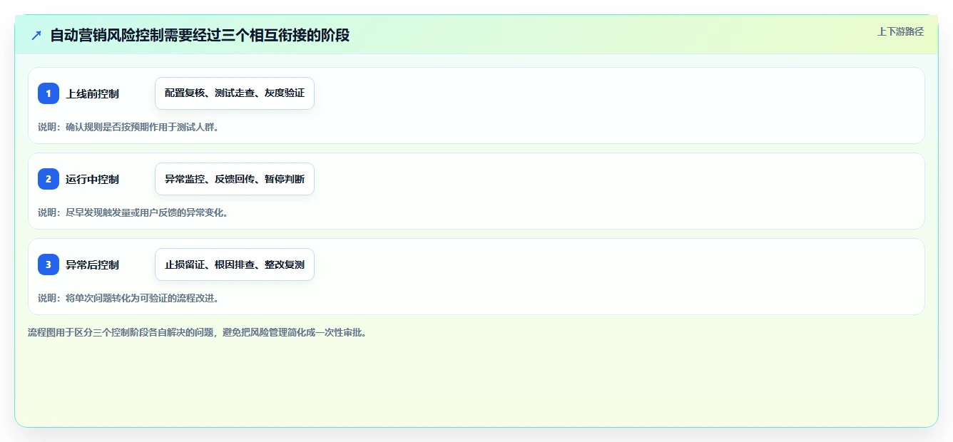Click the step 1 number badge

pos(49,93)
